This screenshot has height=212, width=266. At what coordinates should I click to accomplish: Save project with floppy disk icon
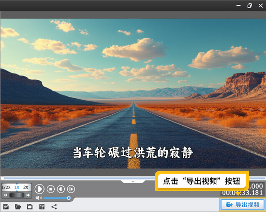click(30, 207)
